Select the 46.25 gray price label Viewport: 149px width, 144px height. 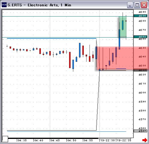(x=140, y=70)
